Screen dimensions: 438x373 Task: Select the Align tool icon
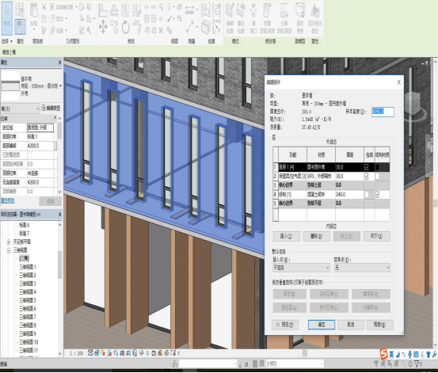tap(102, 10)
